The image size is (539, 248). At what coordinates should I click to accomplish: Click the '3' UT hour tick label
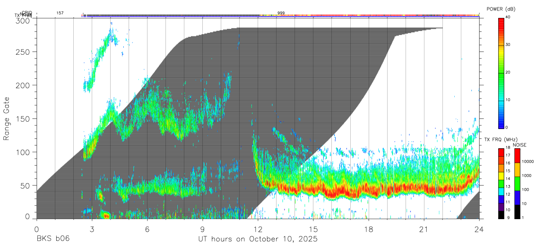click(x=92, y=229)
